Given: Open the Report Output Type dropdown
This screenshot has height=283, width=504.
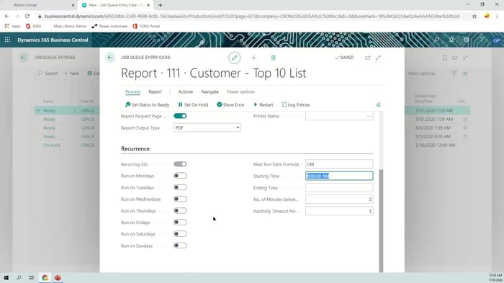Looking at the screenshot, I should click(x=207, y=127).
